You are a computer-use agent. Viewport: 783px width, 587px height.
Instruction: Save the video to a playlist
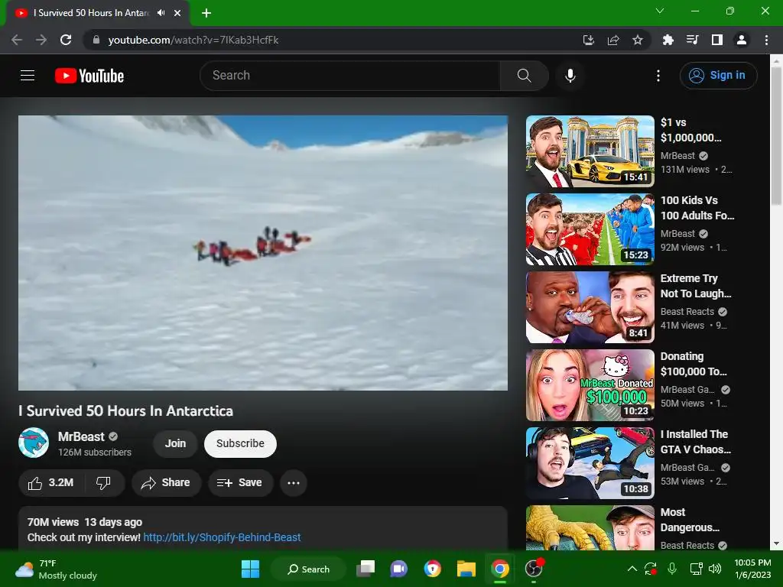[240, 483]
